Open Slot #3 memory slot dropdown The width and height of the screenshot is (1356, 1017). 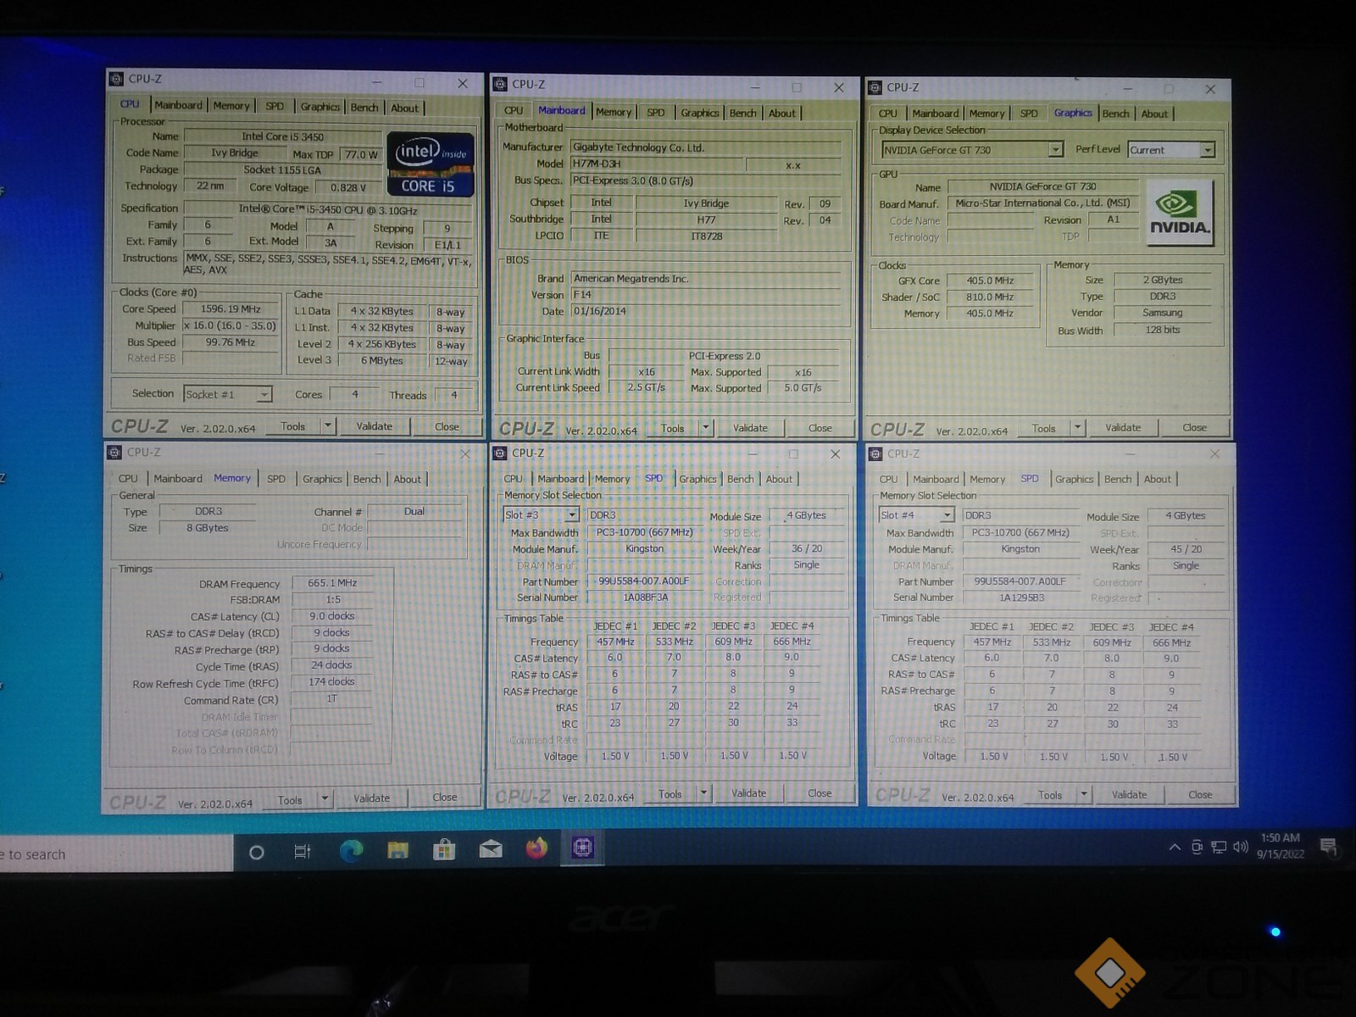tap(572, 515)
